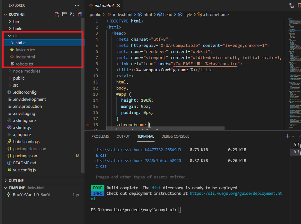Screen dimensions: 301x224
Task: Open the chunk-7848e7af css file link
Action: [x=138, y=161]
